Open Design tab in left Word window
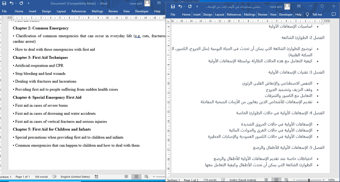The width and height of the screenshot is (340, 182). (46, 11)
